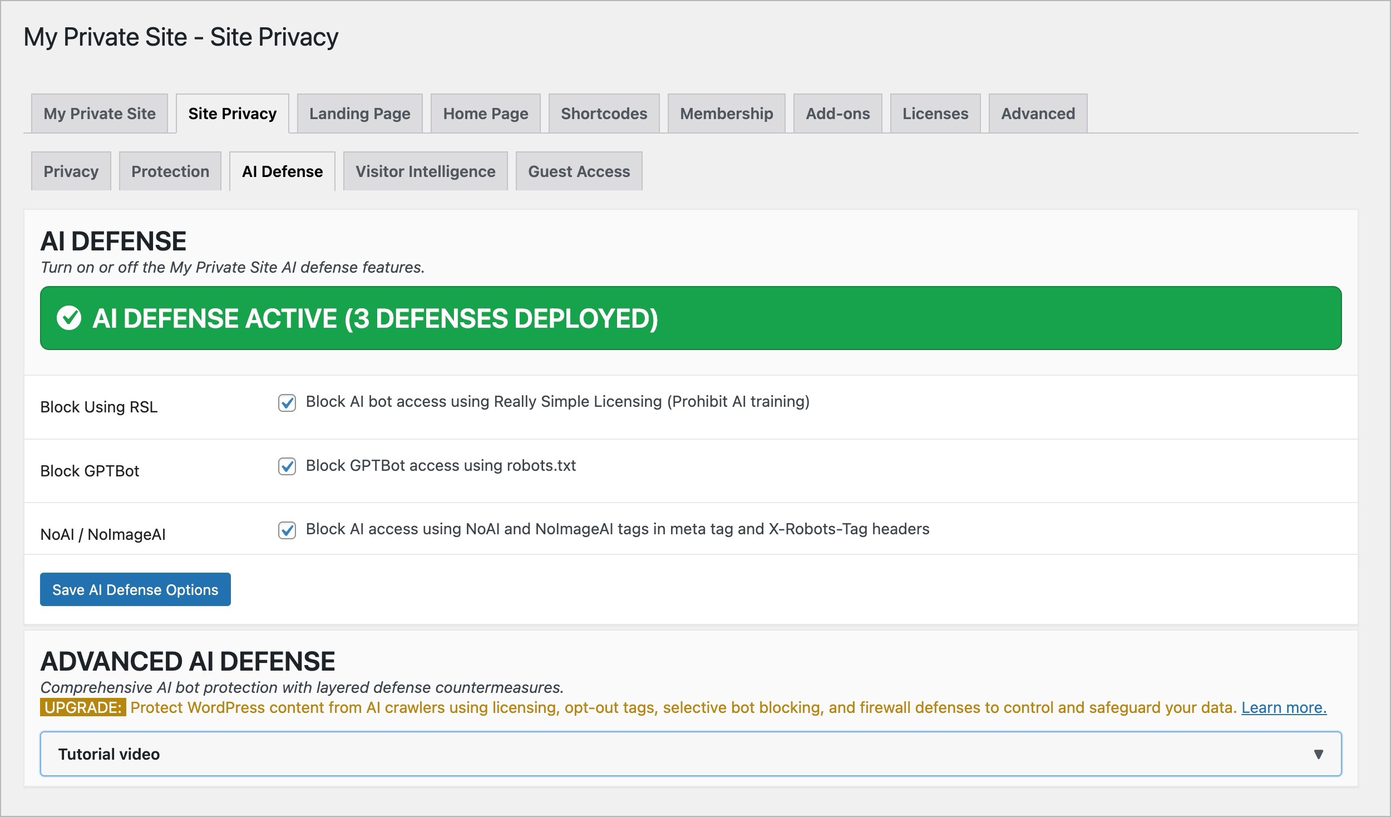Open the Landing Page tab
Viewport: 1391px width, 817px height.
[x=359, y=114]
